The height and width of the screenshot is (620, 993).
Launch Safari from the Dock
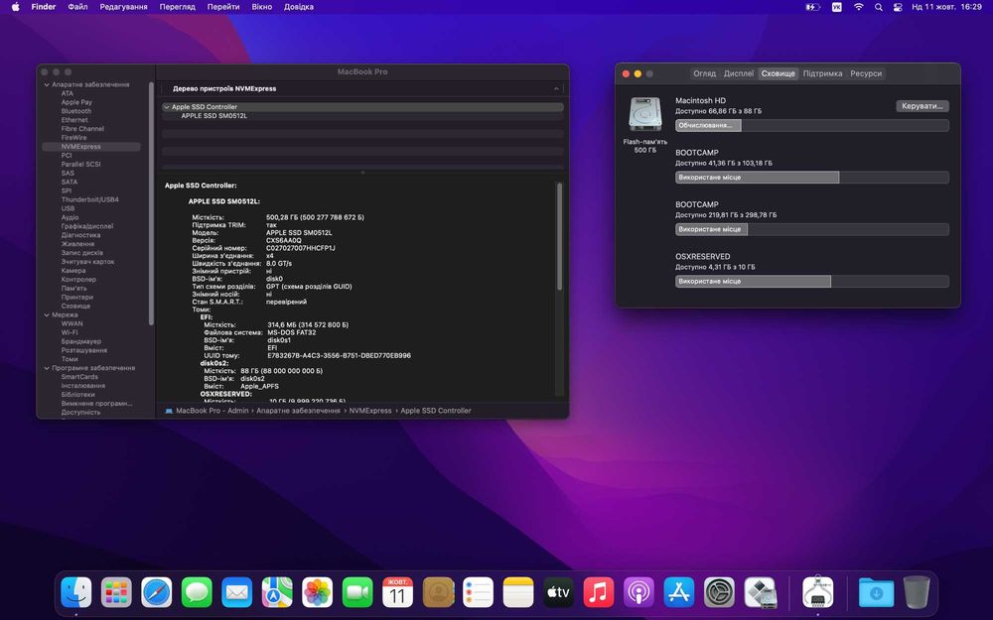[157, 593]
